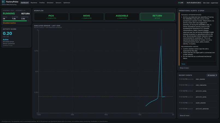
Task: Click the 11:31:44 PM ACTIVITY_LEVEL event
Action: point(198,97)
